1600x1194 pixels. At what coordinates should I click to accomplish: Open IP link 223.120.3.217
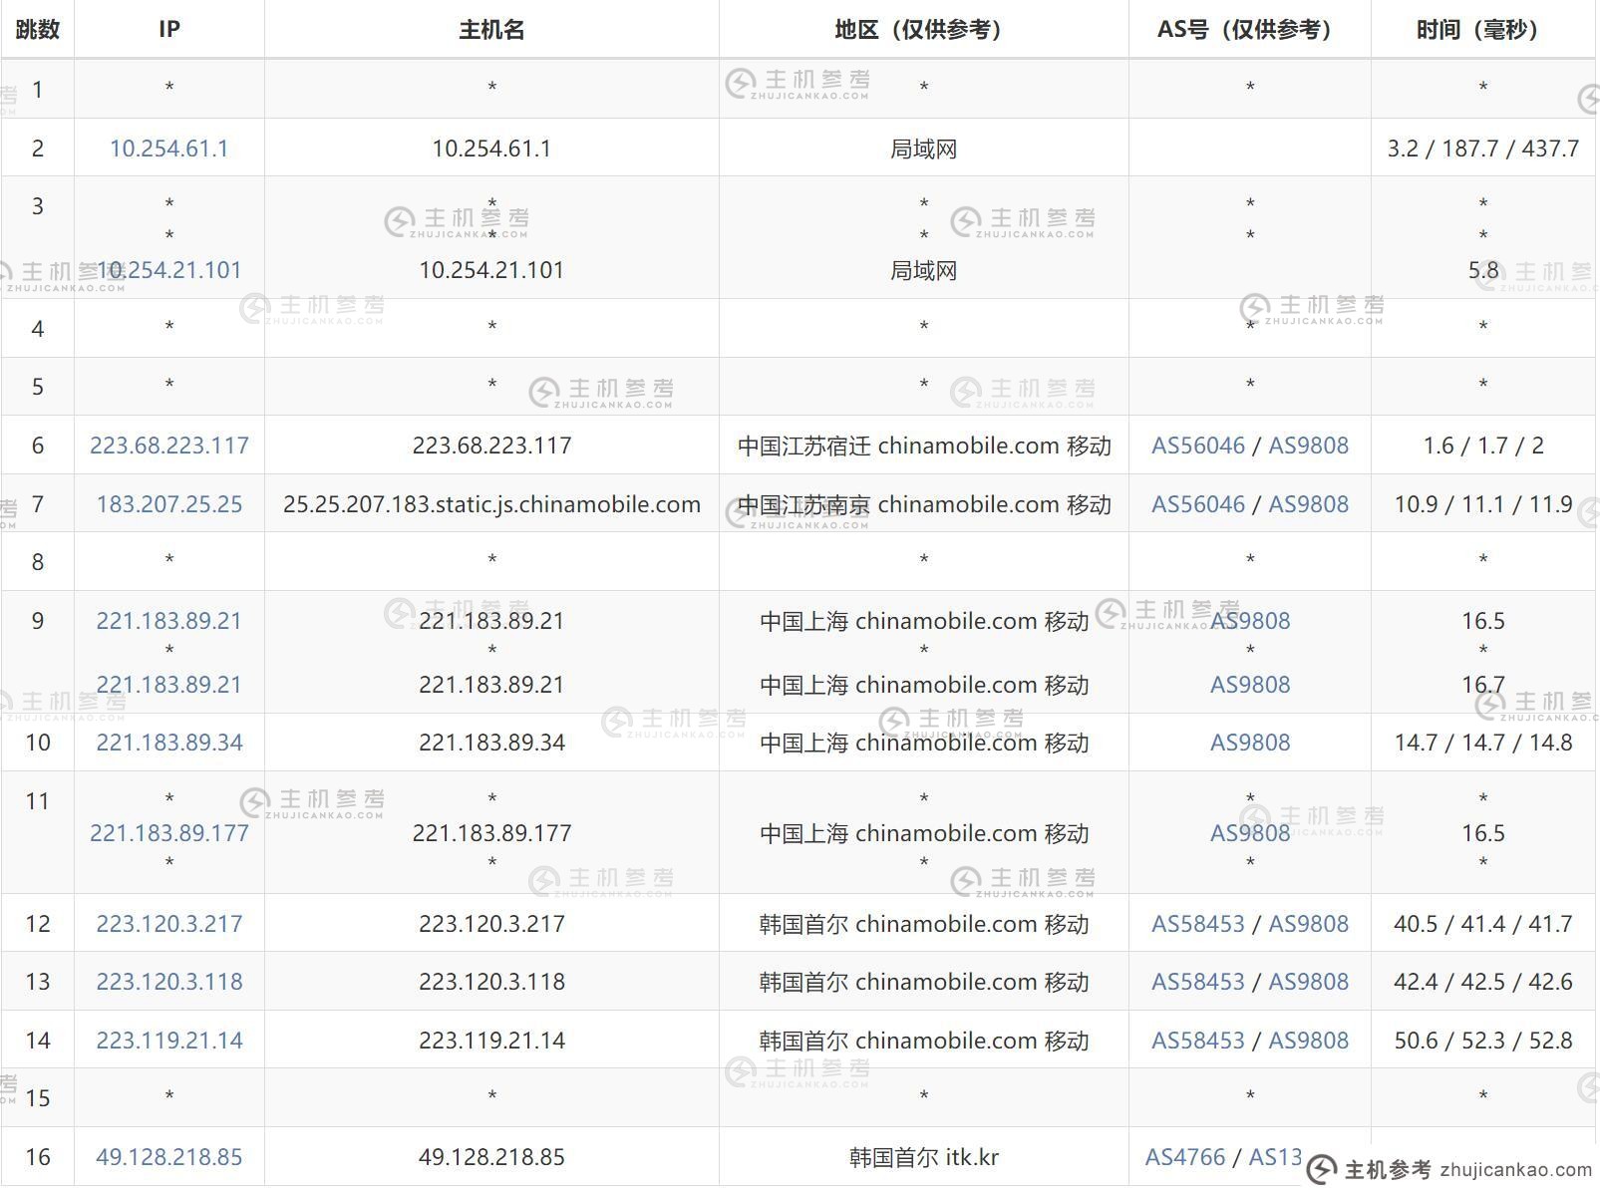click(168, 924)
